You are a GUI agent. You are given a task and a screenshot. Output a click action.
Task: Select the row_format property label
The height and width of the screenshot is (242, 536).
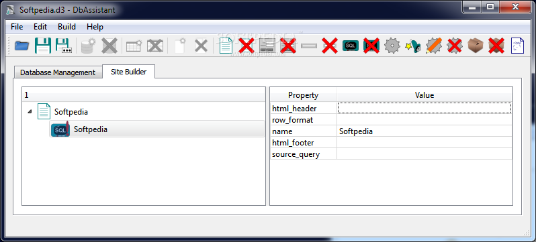[292, 120]
